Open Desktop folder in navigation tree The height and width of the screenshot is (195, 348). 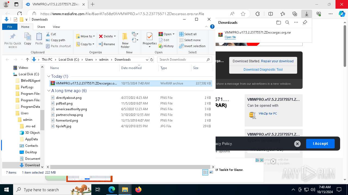(31, 152)
